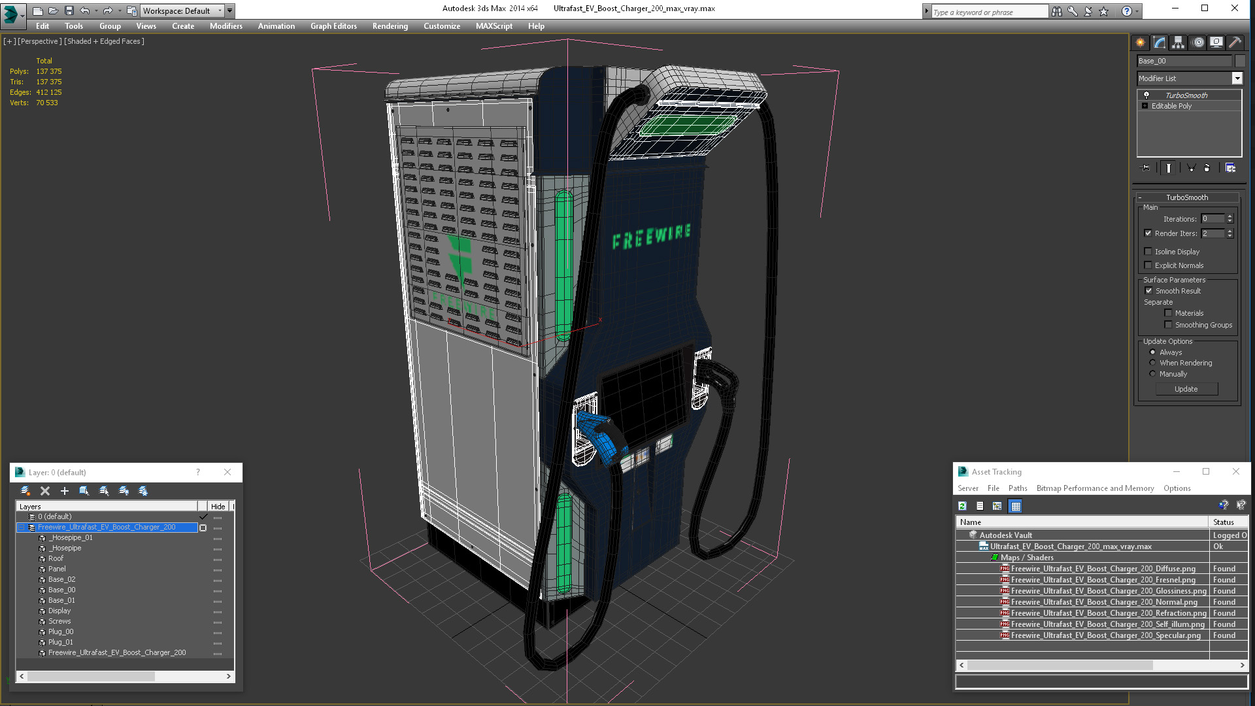Click the object color swatch beside Base_00

point(1240,61)
